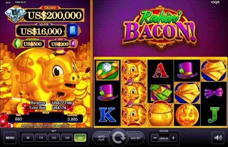Spin the reels with the circular arrow button
228x147 pixels.
point(118,137)
